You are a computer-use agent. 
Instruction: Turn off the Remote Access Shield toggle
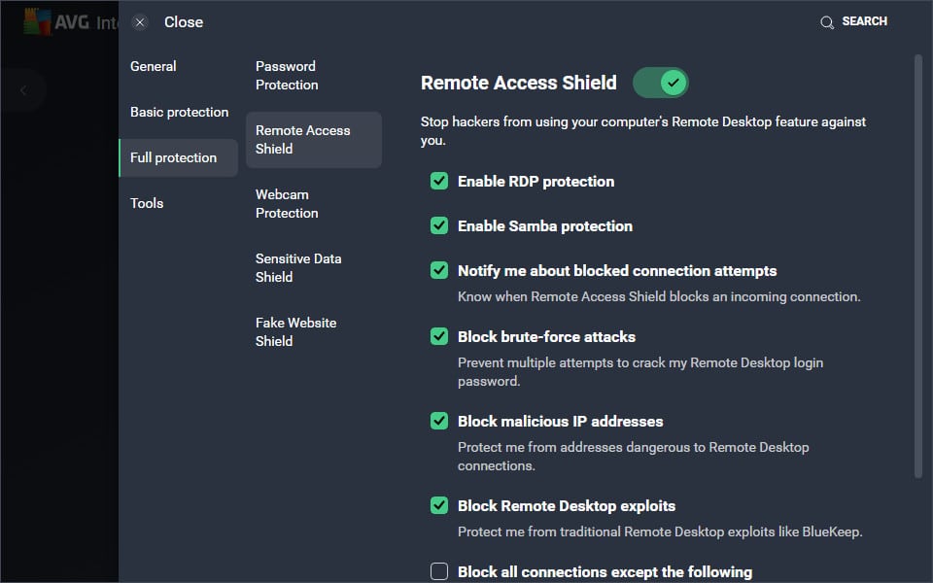point(661,83)
